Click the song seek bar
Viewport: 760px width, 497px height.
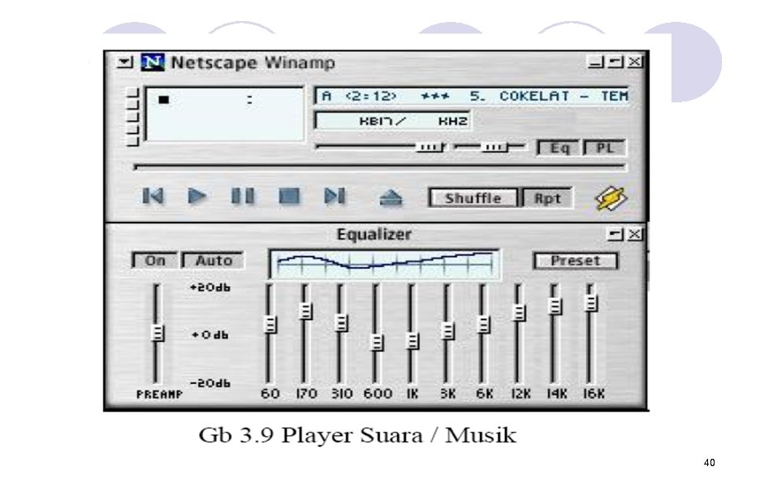coord(379,166)
